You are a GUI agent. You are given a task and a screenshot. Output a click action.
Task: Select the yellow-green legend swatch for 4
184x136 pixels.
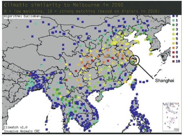click(173, 34)
